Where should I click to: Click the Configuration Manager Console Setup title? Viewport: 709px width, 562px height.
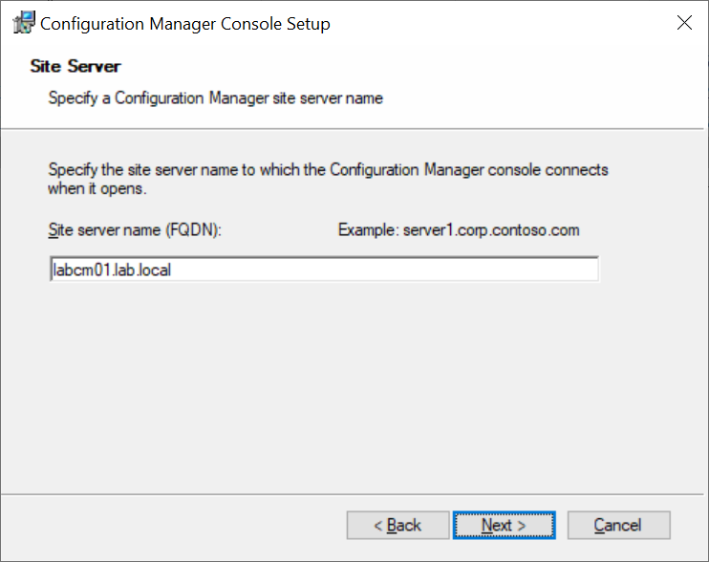pyautogui.click(x=185, y=24)
